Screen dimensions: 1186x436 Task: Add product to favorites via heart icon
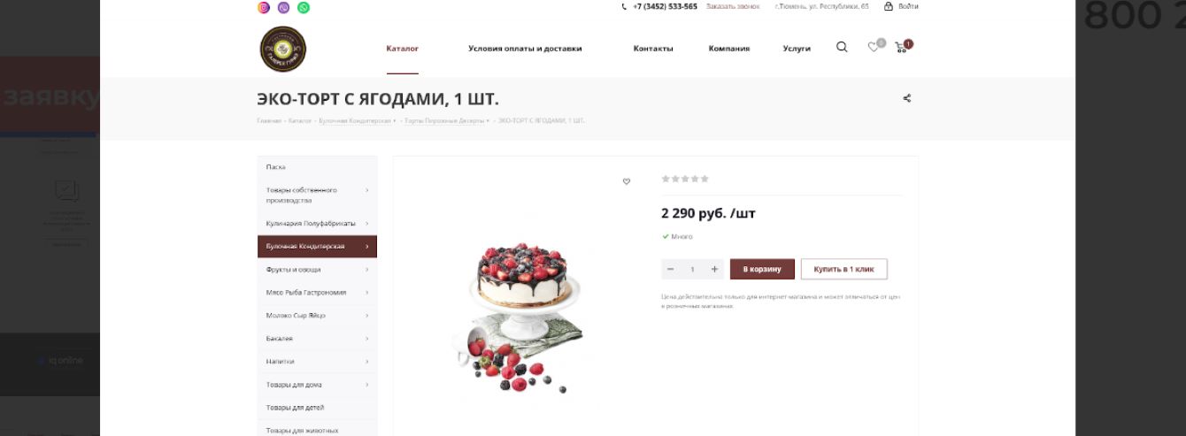click(627, 181)
